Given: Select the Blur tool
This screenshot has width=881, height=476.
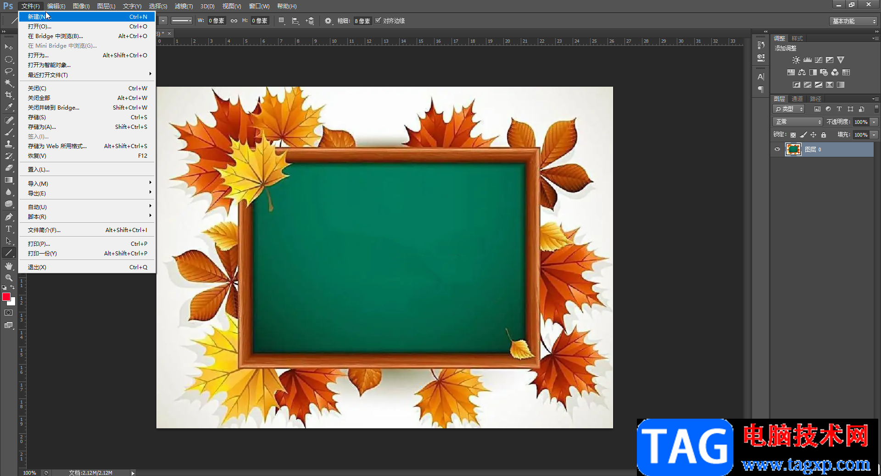Looking at the screenshot, I should 9,192.
